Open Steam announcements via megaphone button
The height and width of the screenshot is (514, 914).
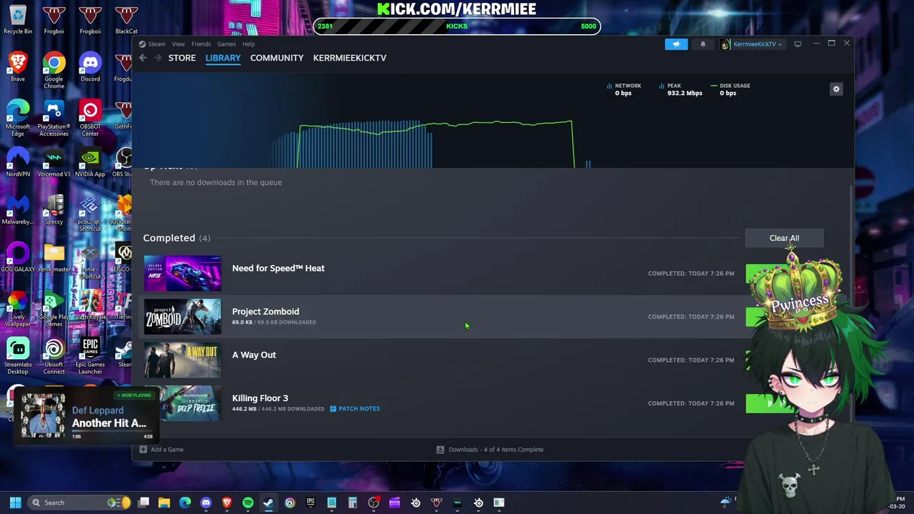tap(676, 44)
